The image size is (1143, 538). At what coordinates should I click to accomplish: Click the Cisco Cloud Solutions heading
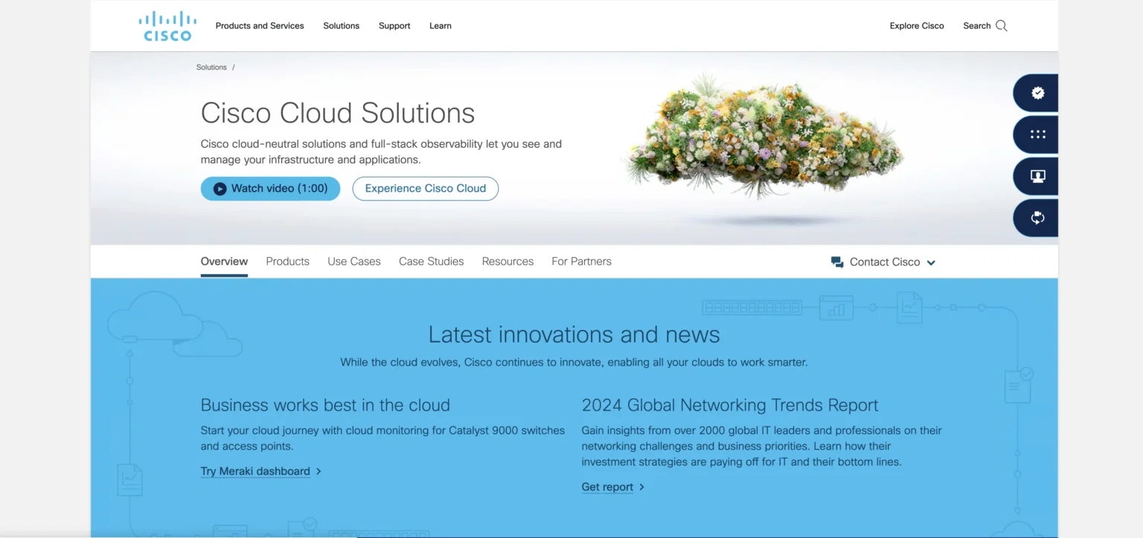point(338,113)
